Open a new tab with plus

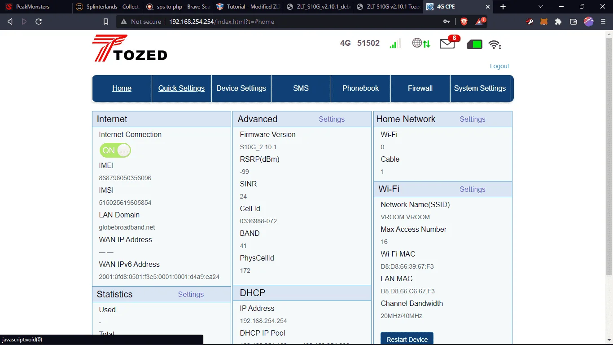tap(503, 7)
